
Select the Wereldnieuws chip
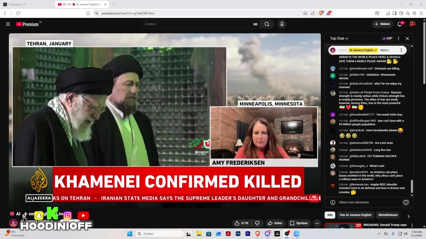click(x=388, y=215)
